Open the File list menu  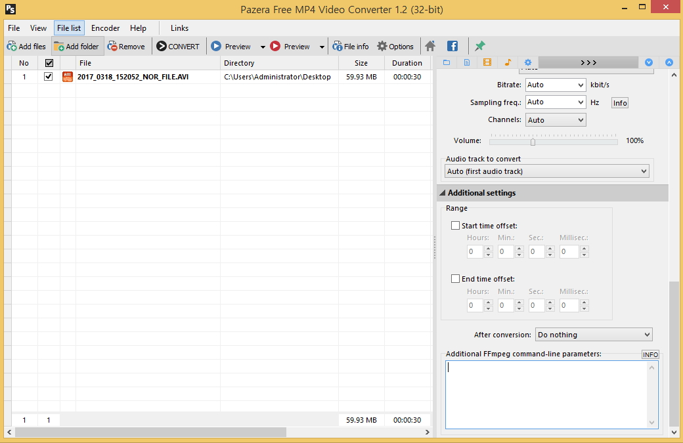(69, 28)
